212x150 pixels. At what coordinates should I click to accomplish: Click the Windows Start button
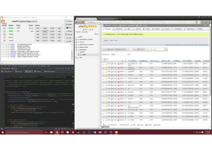coord(2,132)
